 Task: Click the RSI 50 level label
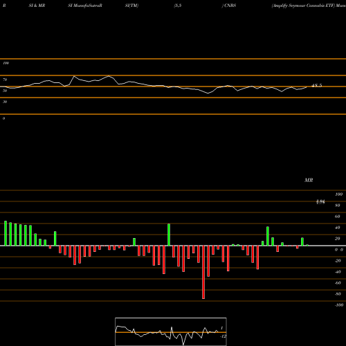5,91
